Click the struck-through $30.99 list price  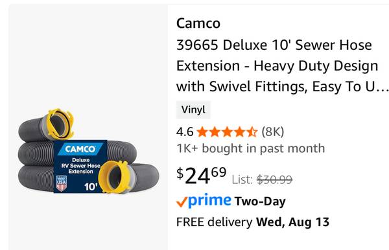click(x=274, y=179)
